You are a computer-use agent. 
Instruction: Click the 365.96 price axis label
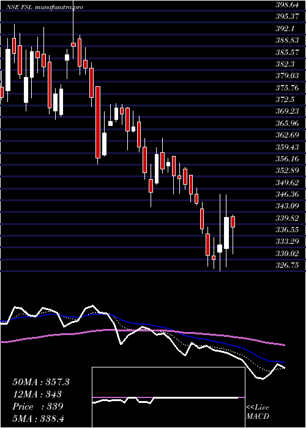(287, 124)
